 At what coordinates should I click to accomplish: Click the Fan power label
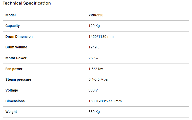point(14,69)
